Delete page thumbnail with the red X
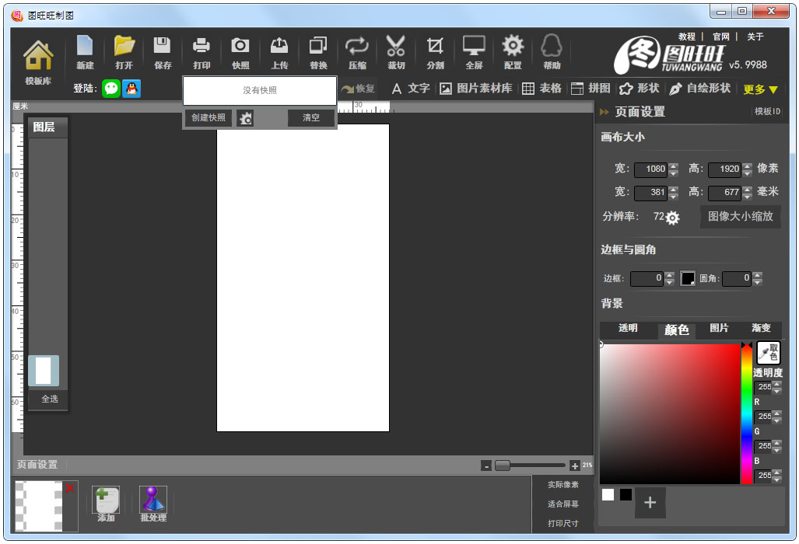Screen dimensions: 799x544 coord(70,488)
